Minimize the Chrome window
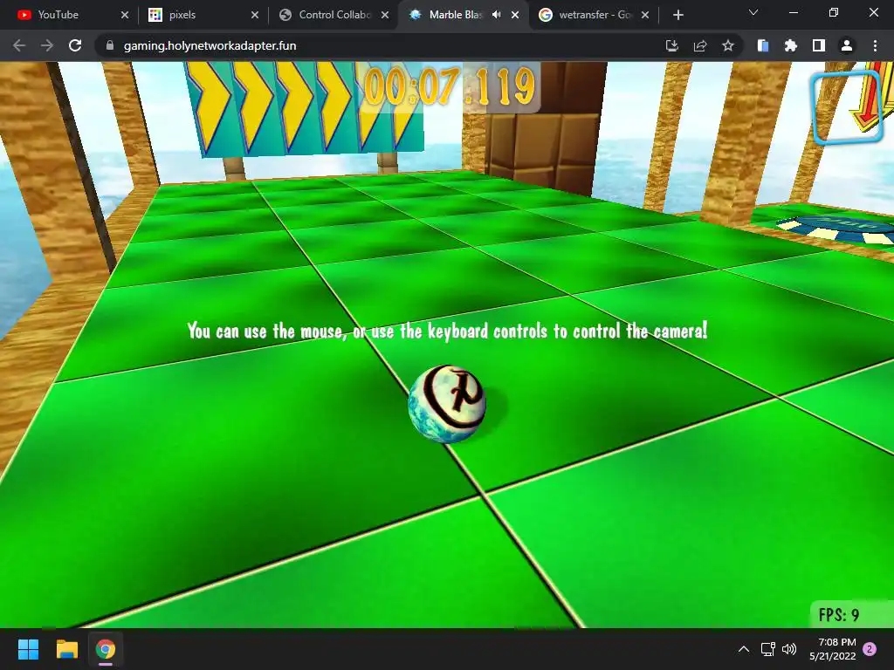Image resolution: width=894 pixels, height=670 pixels. coord(793,12)
